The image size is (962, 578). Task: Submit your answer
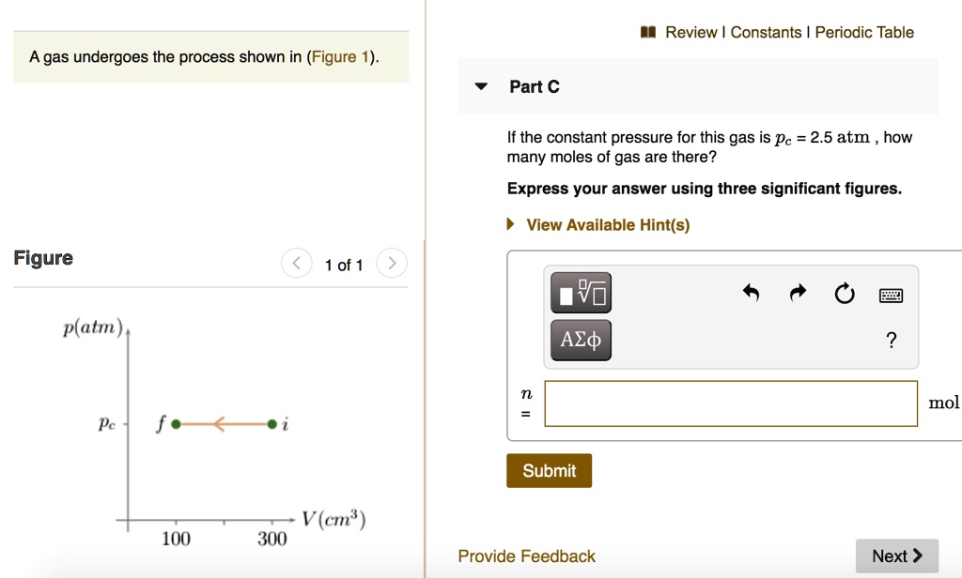point(549,470)
